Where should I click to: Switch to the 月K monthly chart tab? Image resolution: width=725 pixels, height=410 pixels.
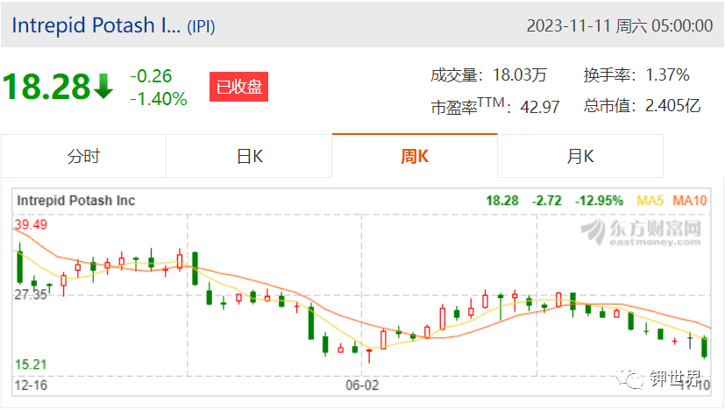pyautogui.click(x=580, y=156)
